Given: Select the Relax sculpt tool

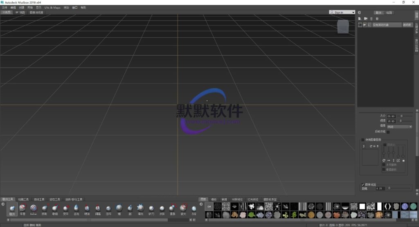Looking at the screenshot, I should pyautogui.click(x=34, y=209).
